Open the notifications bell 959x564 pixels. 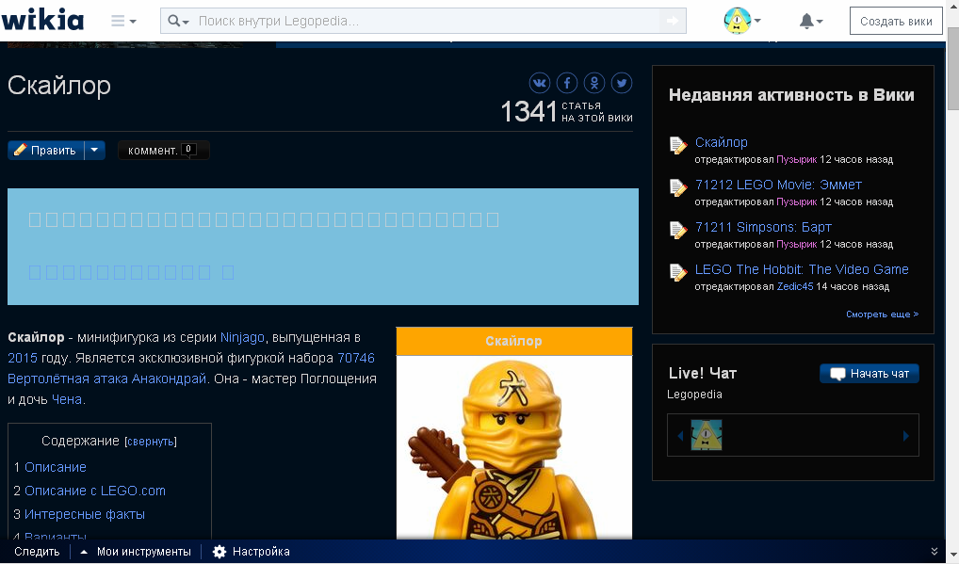coord(811,21)
